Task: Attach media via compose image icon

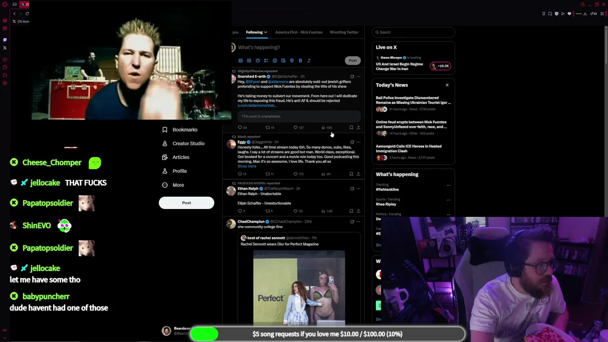Action: point(240,61)
